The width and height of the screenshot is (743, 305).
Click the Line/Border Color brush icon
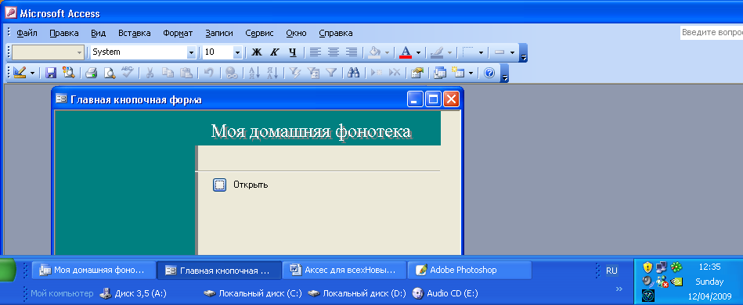pyautogui.click(x=436, y=52)
